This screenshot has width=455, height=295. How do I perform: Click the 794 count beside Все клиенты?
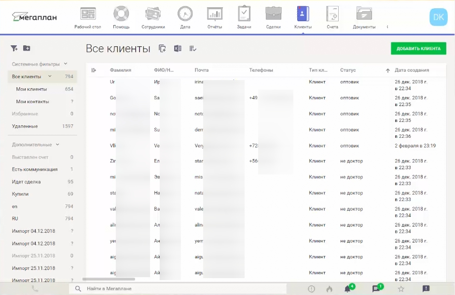coord(69,77)
